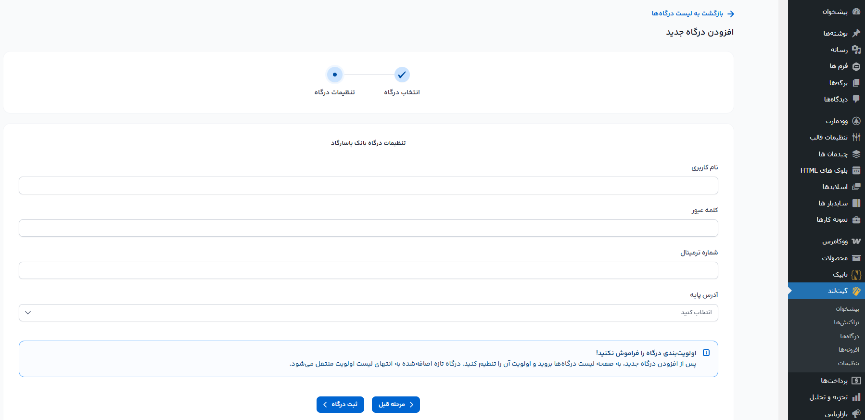865x420 pixels.
Task: Click the ووکامرس Woo icon
Action: click(856, 241)
